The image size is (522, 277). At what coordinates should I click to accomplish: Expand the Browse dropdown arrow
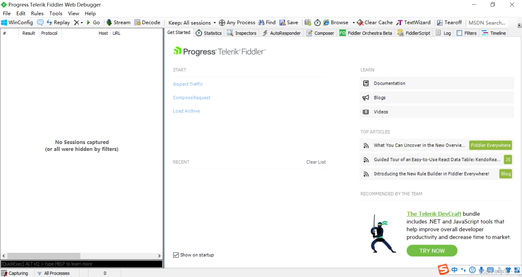[x=353, y=23]
